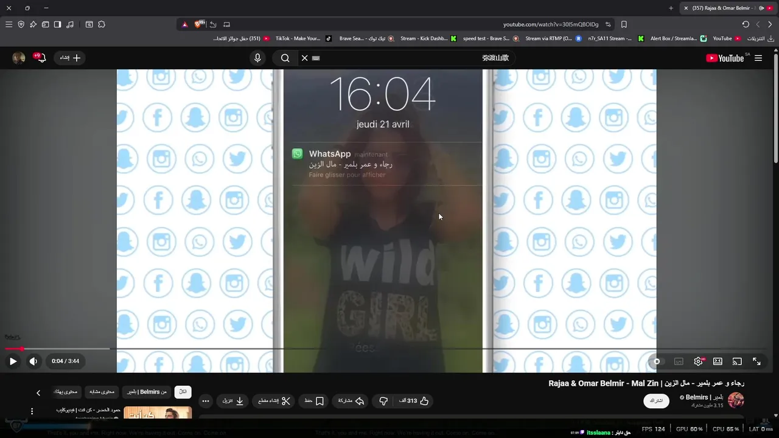The height and width of the screenshot is (438, 779).
Task: Toggle the browser sidebar panel icon
Action: click(x=57, y=24)
